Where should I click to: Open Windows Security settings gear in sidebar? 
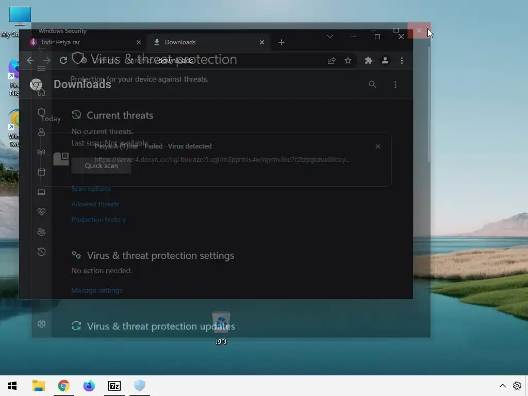(41, 324)
